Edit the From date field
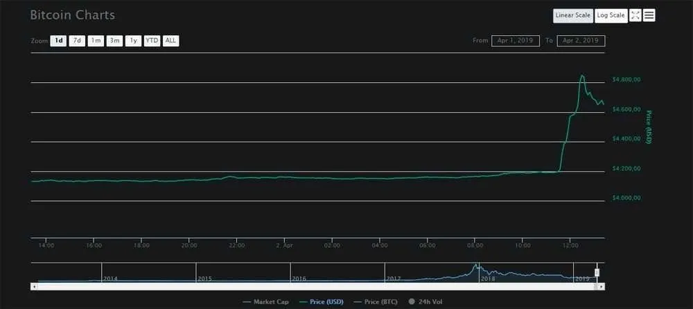 click(516, 41)
